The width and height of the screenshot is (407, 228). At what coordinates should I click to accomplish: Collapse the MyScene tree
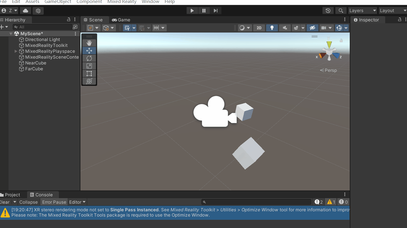tap(11, 34)
